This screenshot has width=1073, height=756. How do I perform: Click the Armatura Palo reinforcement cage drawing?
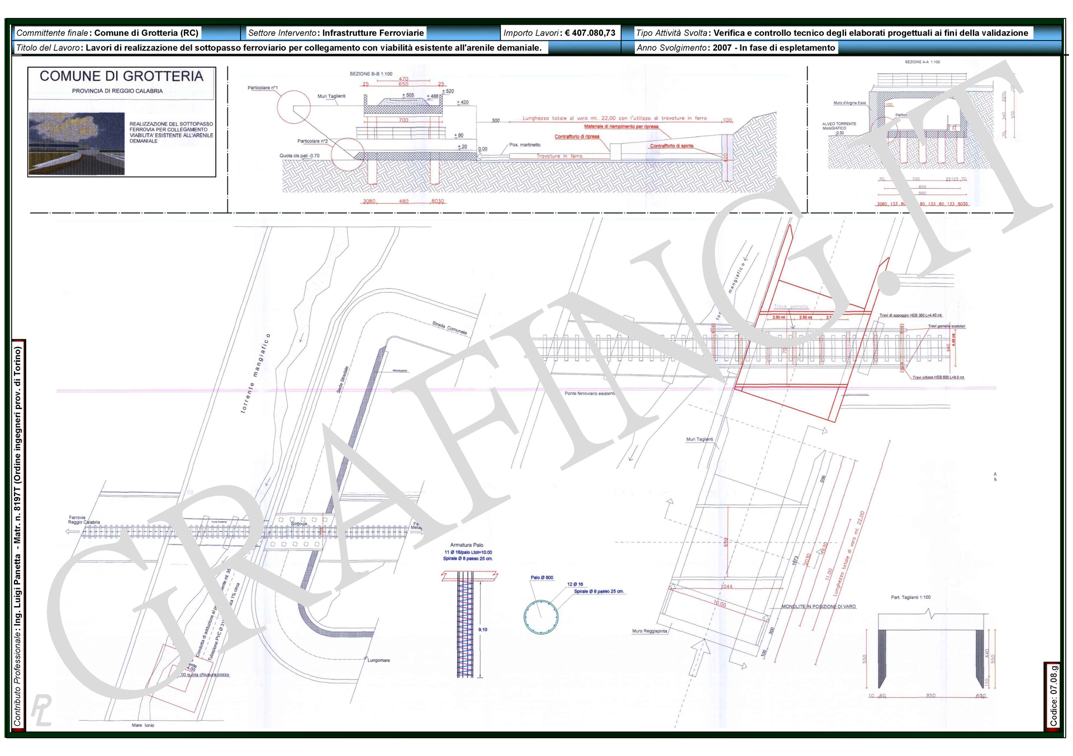pos(466,626)
